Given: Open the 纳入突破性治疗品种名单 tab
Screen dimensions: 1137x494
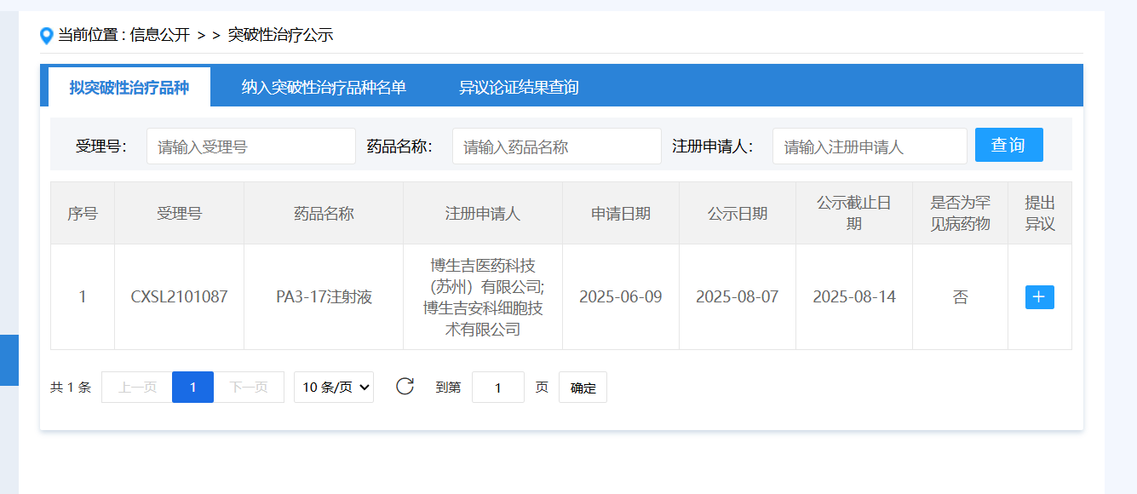Looking at the screenshot, I should [x=324, y=88].
